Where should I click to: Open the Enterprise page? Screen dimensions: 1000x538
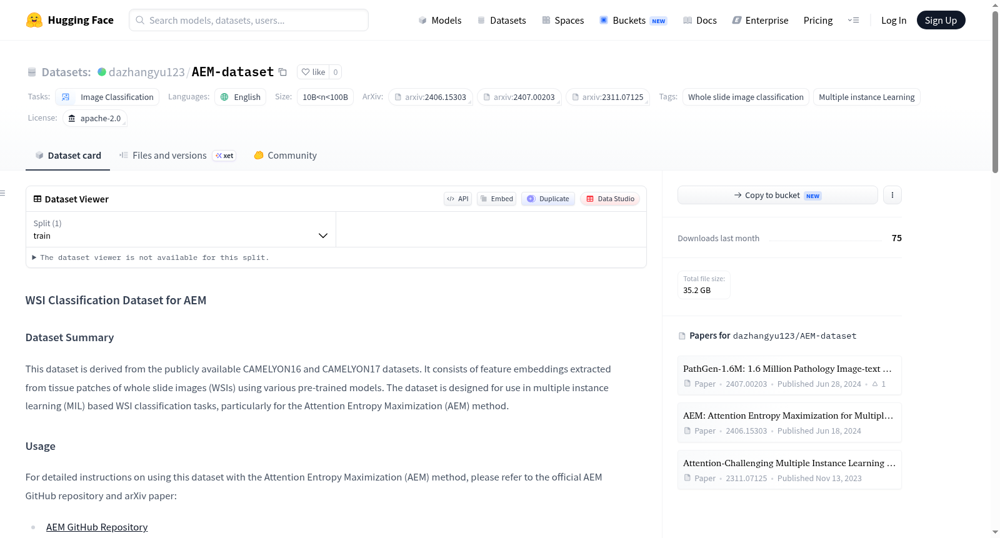(760, 20)
